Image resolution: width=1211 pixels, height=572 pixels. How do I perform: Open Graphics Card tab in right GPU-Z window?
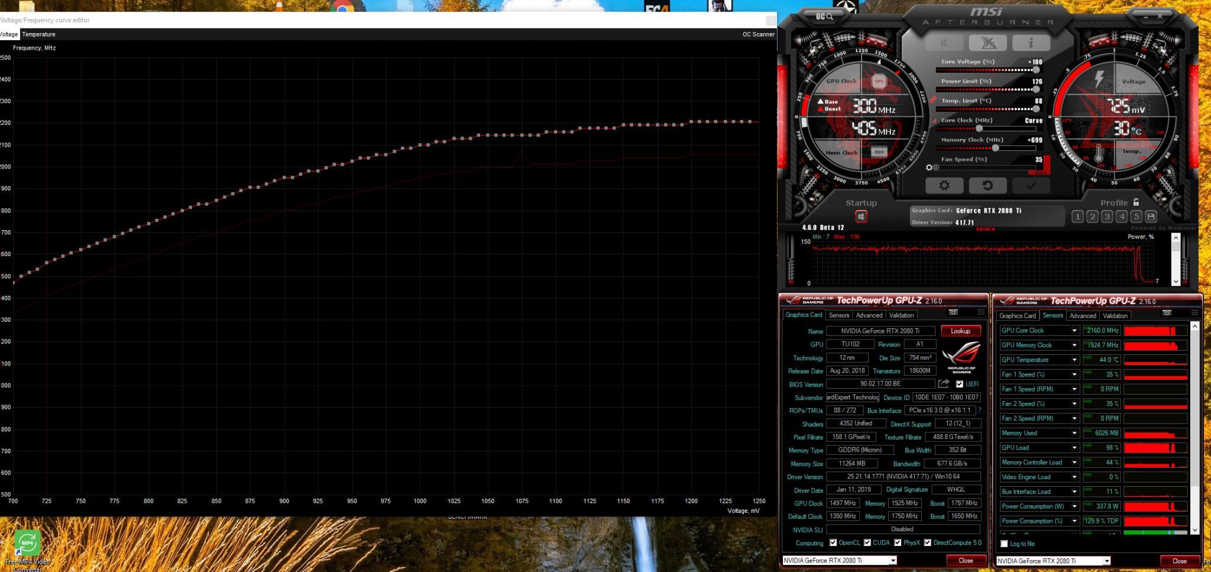coord(1018,316)
